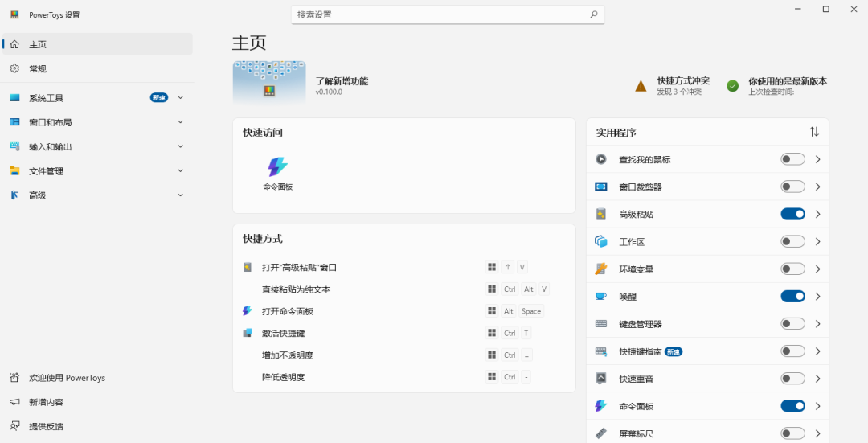Screen dimensions: 868x443
Task: Open 键盘管理器 settings via its arrow
Action: click(x=817, y=324)
